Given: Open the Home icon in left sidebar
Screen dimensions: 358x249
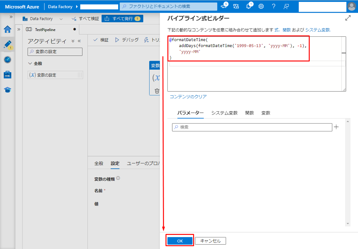Looking at the screenshot, I should pyautogui.click(x=7, y=29).
